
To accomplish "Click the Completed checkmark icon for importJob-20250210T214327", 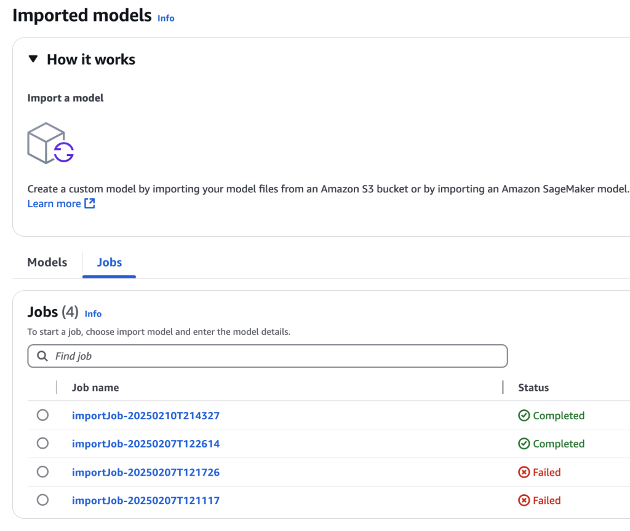I will coord(524,416).
